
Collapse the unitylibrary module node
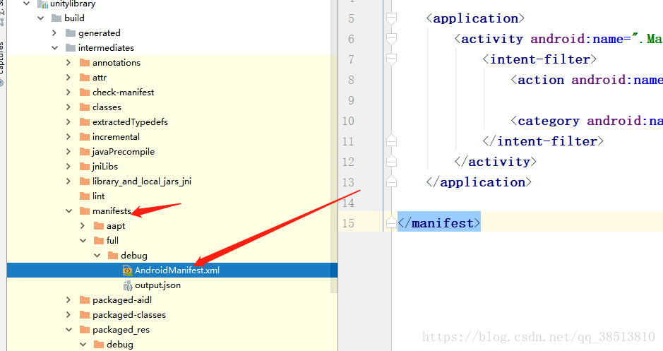point(27,4)
